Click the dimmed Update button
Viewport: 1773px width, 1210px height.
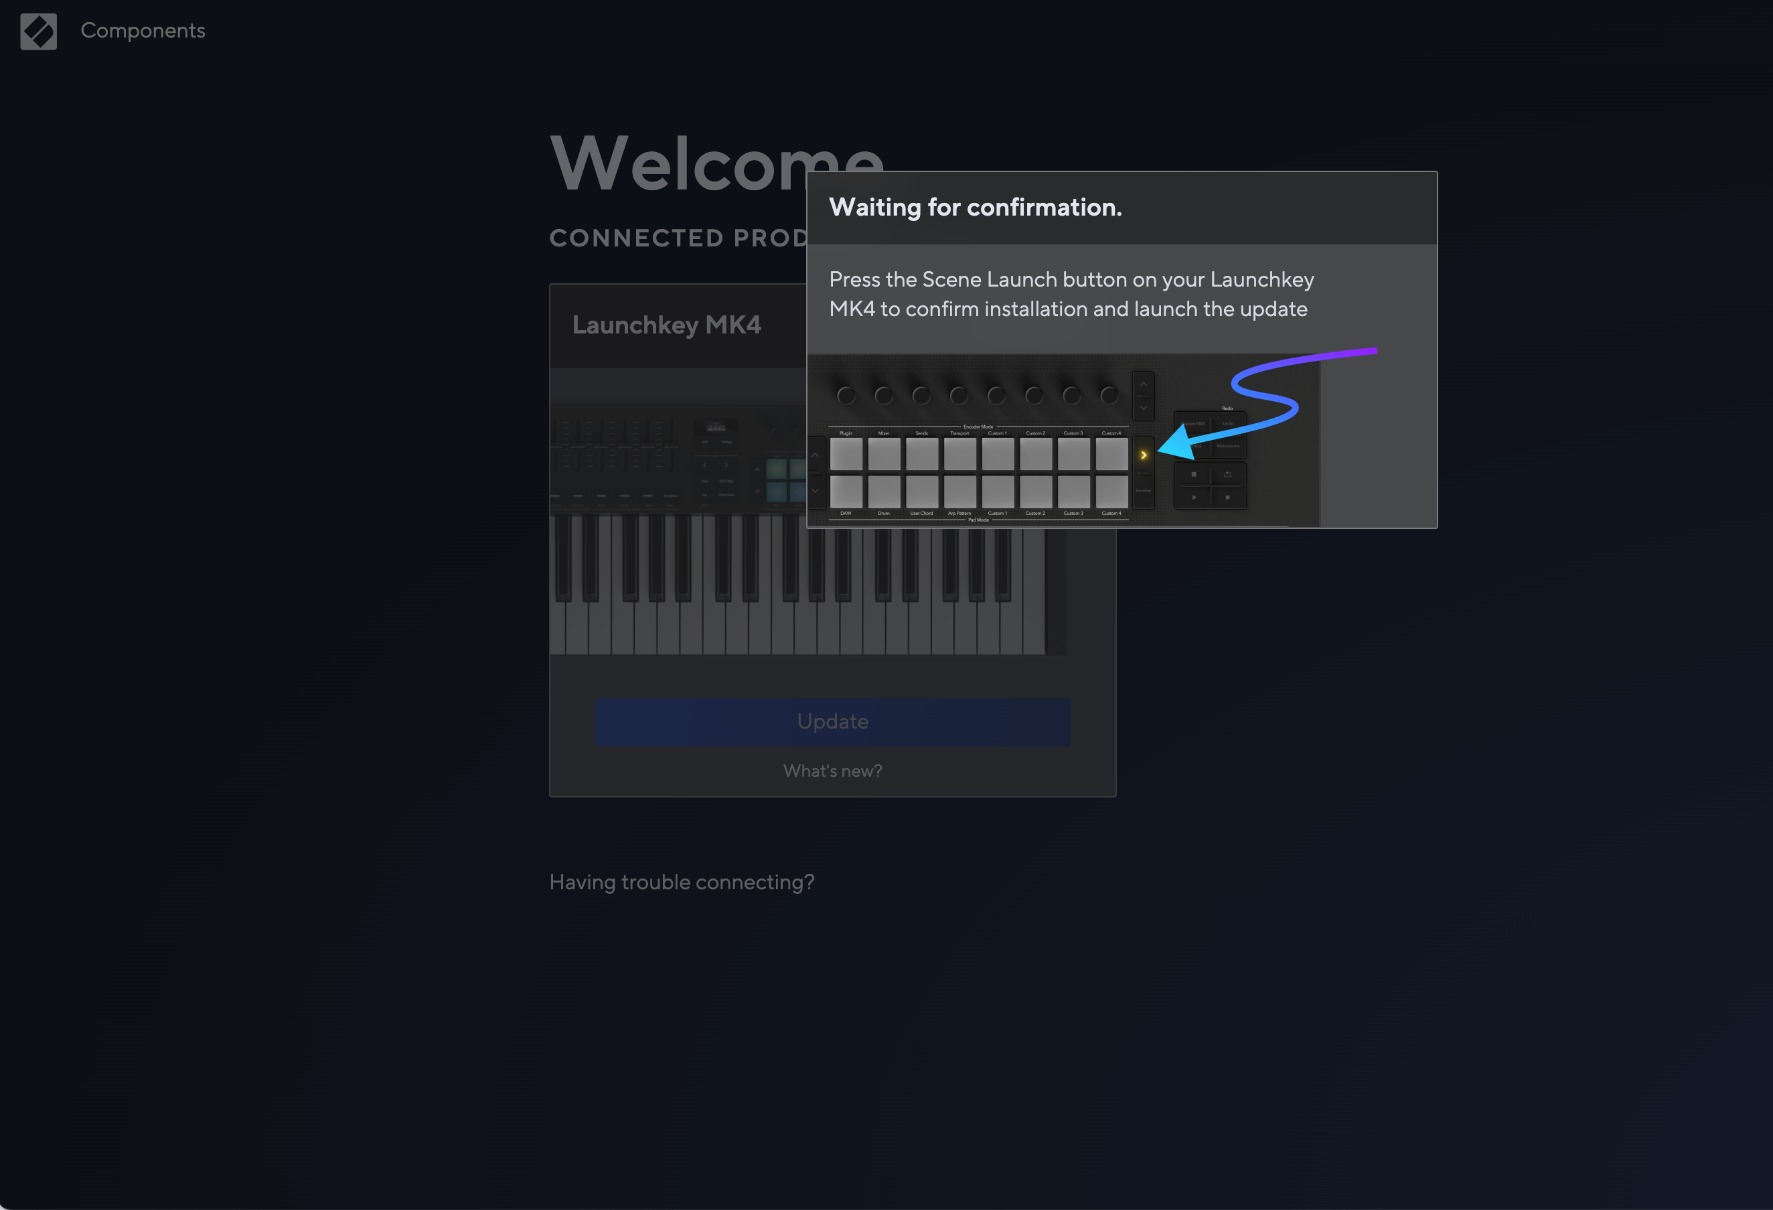tap(832, 722)
